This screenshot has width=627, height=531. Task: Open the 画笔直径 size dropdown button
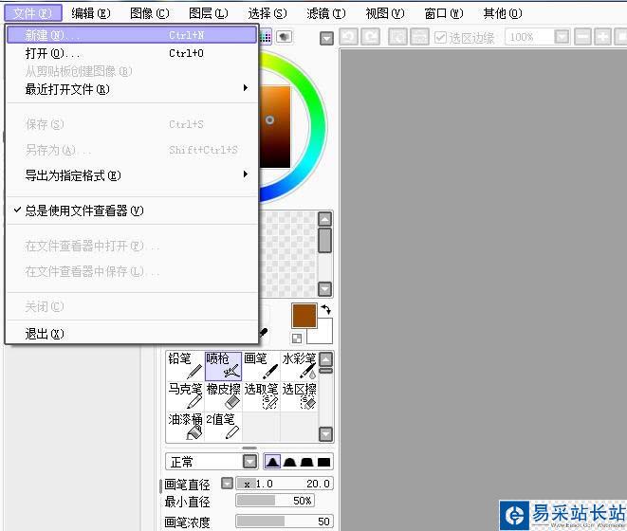[227, 484]
